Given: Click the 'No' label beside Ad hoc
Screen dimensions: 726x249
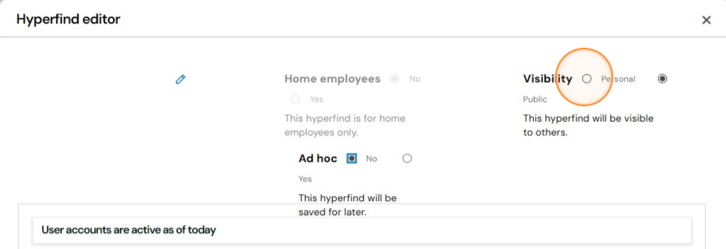Looking at the screenshot, I should pyautogui.click(x=371, y=158).
